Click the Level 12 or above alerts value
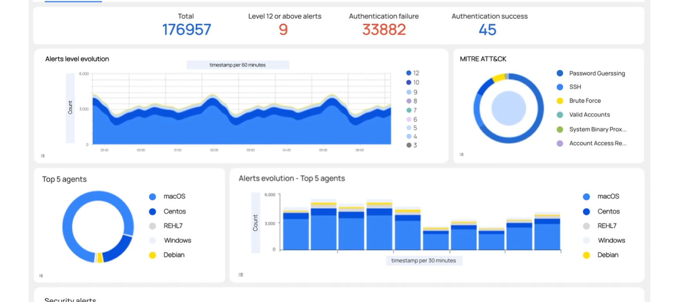Screen dimensions: 679x302 click(283, 30)
